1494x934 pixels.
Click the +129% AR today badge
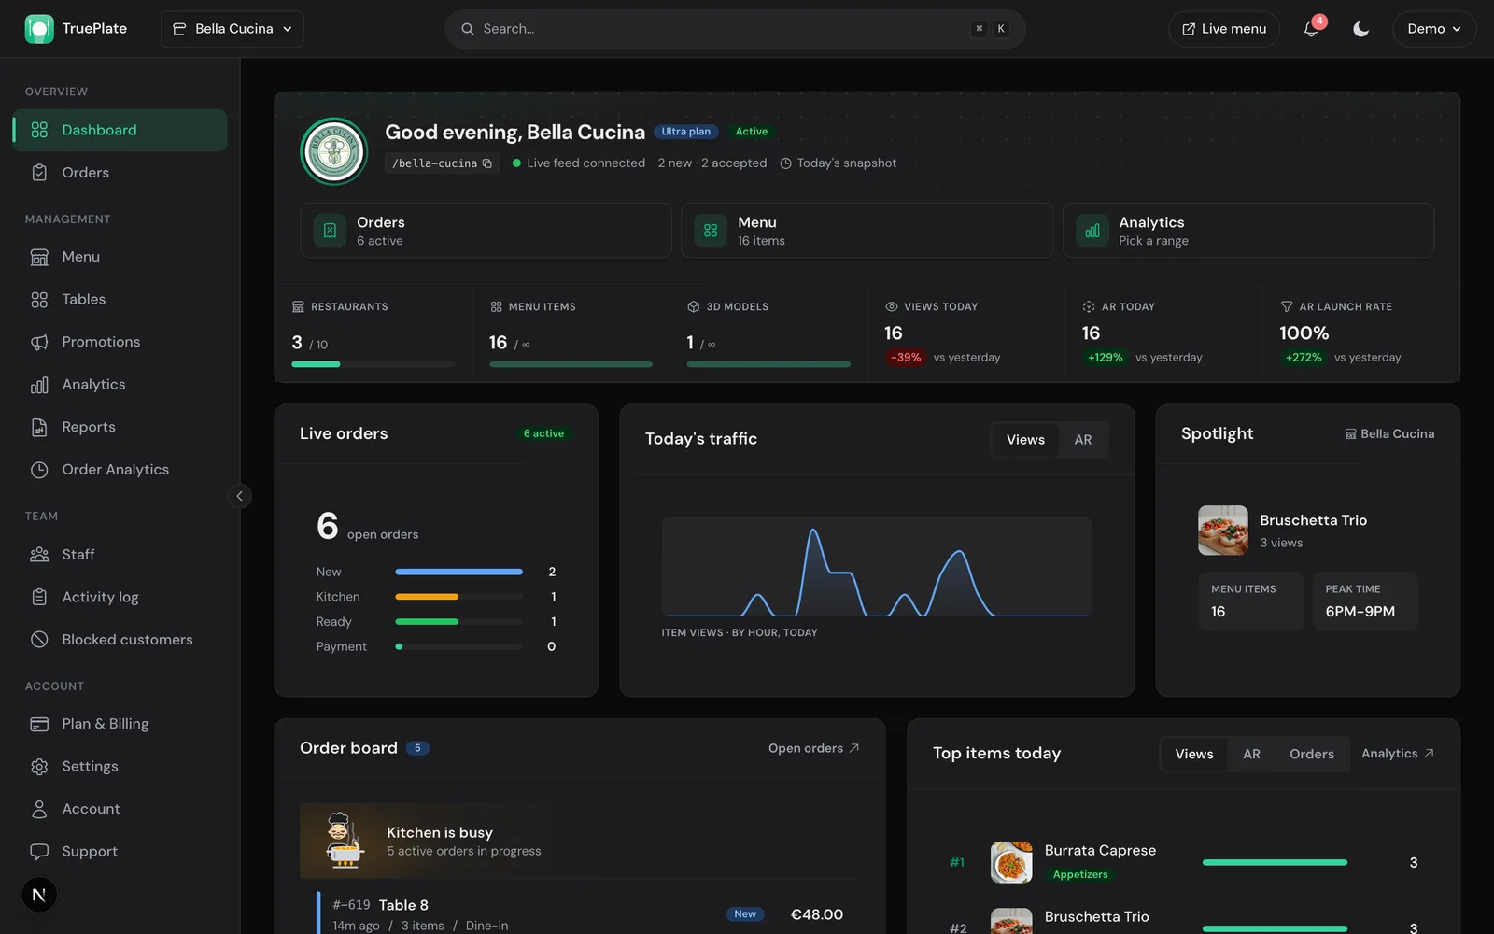point(1106,358)
